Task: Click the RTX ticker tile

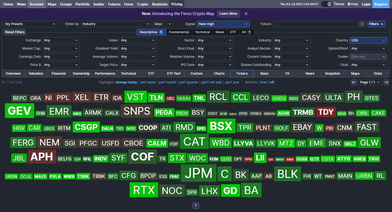Action: click(144, 190)
